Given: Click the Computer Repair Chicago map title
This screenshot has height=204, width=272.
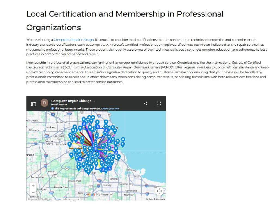Looking at the screenshot, I should (x=71, y=101).
